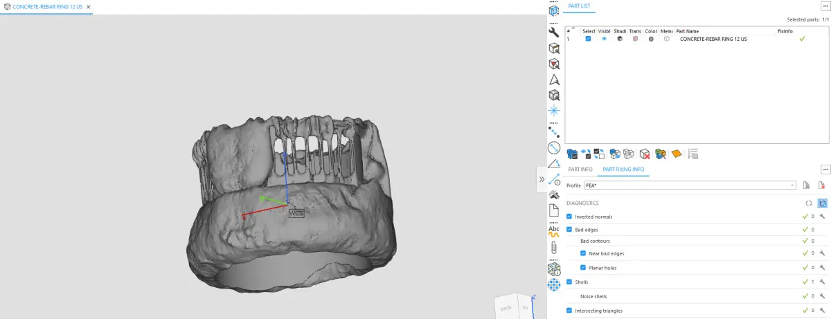Pick the circle diameter measurement icon
The height and width of the screenshot is (319, 831).
click(553, 148)
